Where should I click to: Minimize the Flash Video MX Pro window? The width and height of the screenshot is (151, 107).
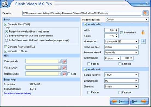click(141, 4)
